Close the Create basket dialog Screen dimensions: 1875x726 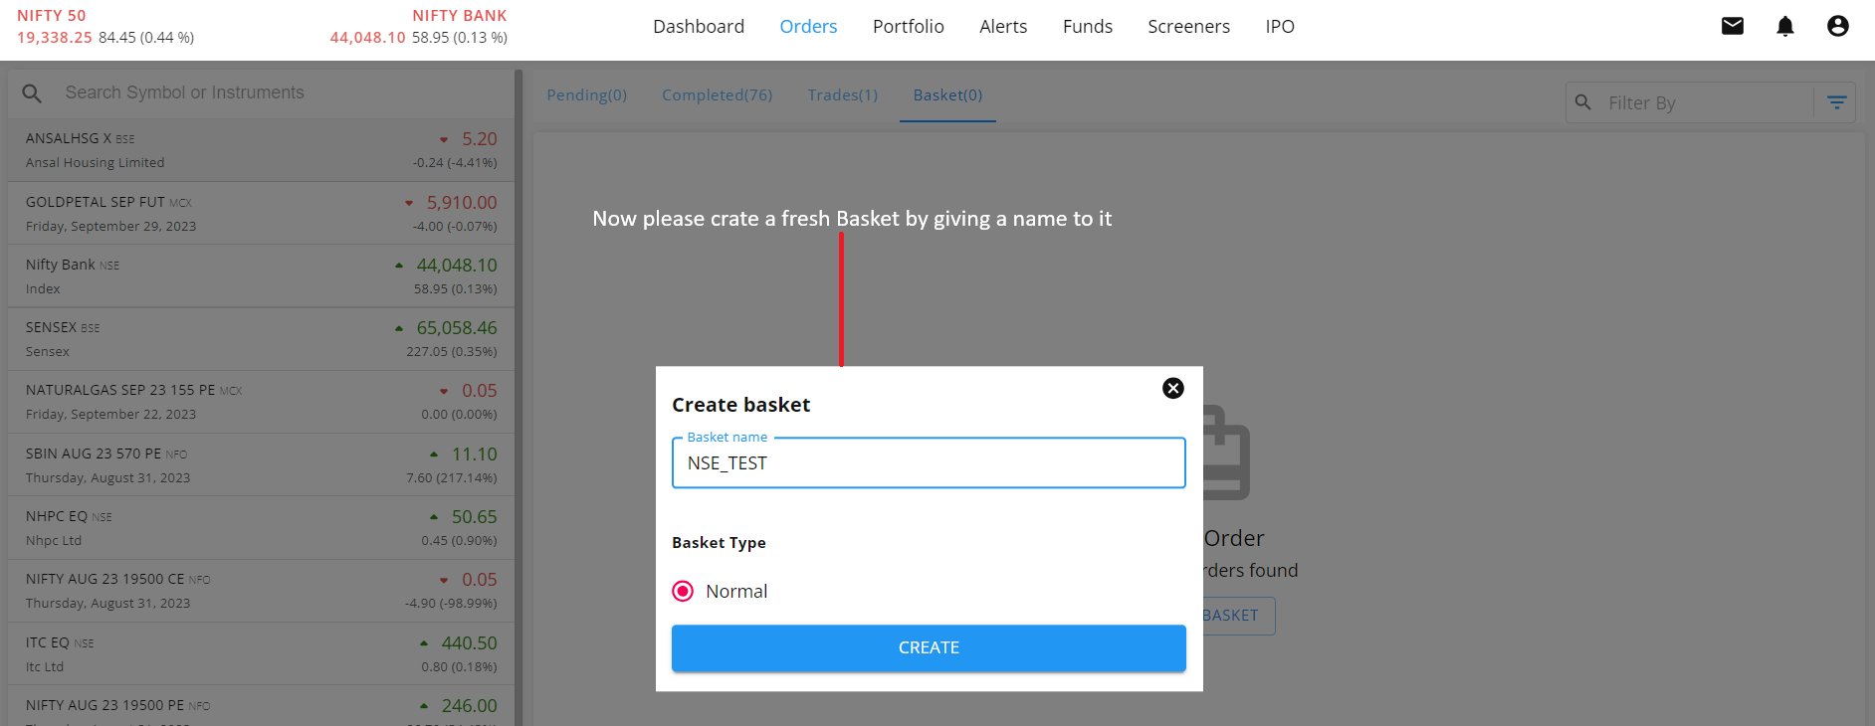(1172, 388)
